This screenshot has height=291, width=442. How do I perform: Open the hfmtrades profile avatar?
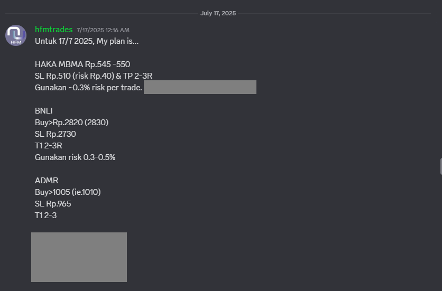point(16,35)
